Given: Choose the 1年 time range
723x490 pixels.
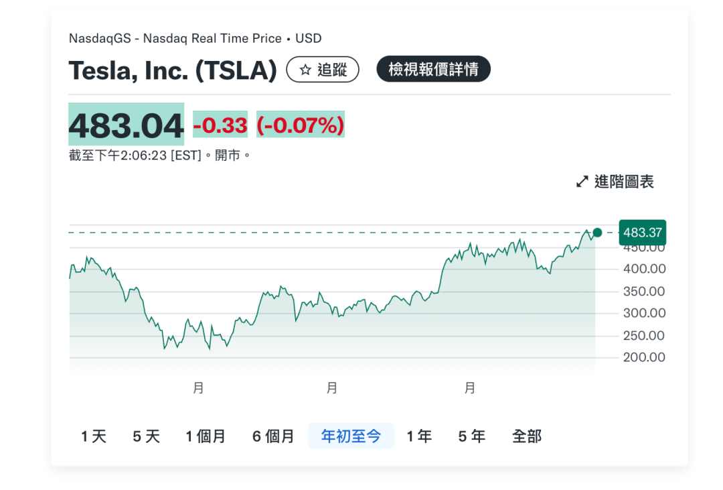Looking at the screenshot, I should (x=419, y=436).
